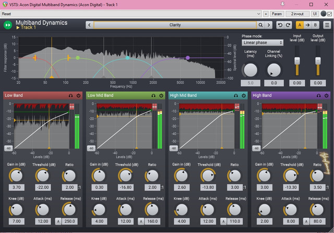
Task: Click the cyan High Mid band node on spectrum
Action: [127, 58]
